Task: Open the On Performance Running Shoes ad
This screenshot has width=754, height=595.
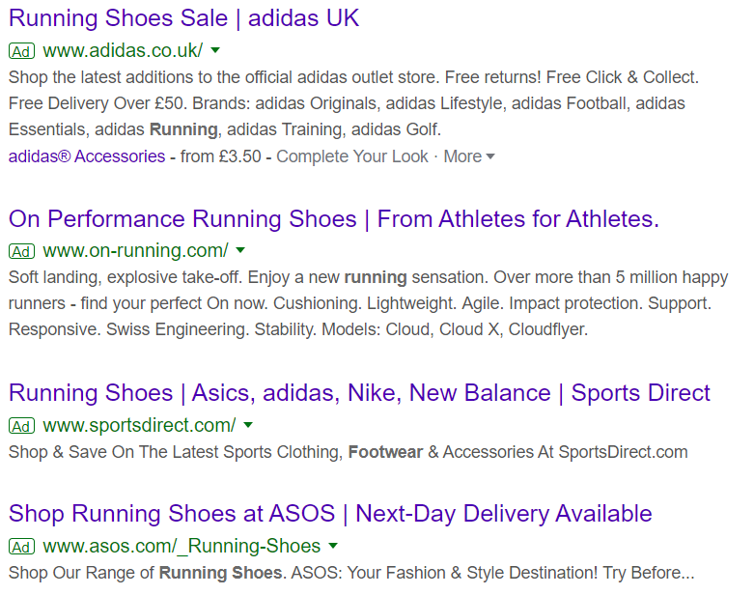Action: click(x=333, y=219)
